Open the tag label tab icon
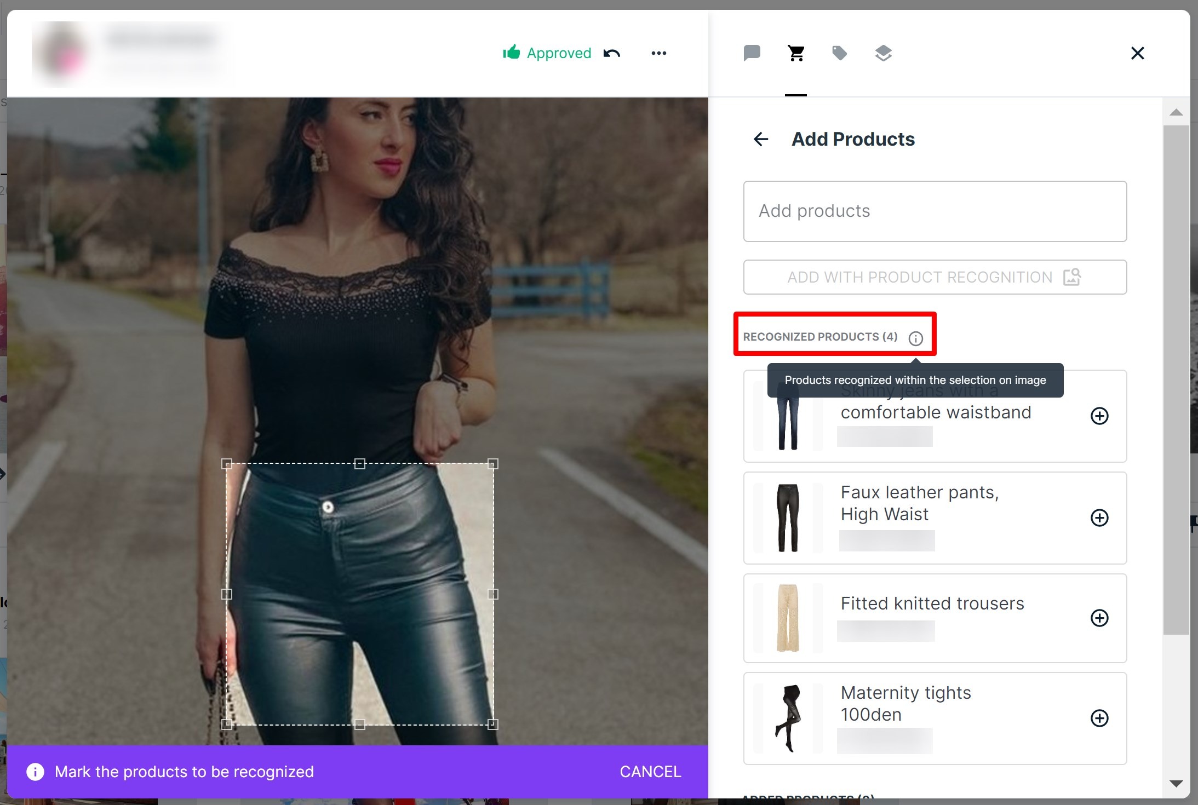The height and width of the screenshot is (805, 1198). (x=839, y=53)
